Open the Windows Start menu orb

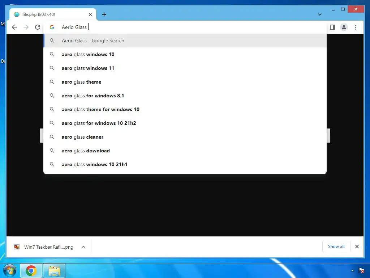point(10,271)
